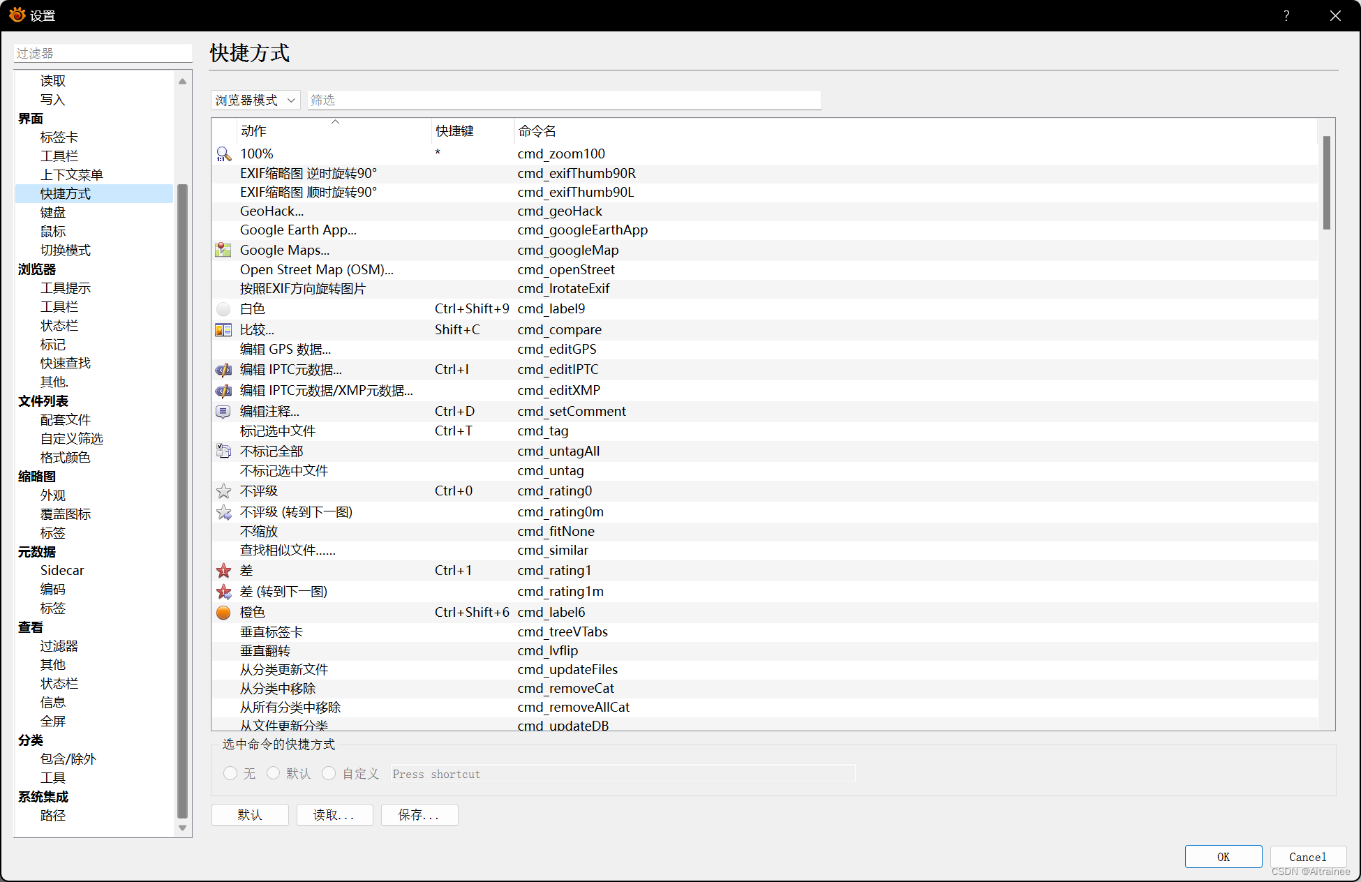This screenshot has height=882, width=1361.
Task: Click the 筛选 filter input field
Action: [564, 100]
